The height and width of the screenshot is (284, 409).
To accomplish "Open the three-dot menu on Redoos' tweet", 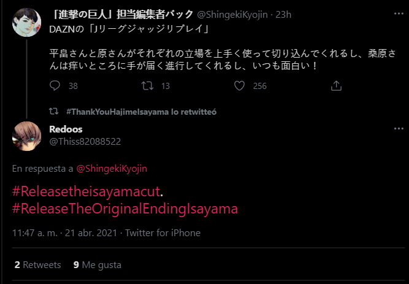I will (399, 129).
